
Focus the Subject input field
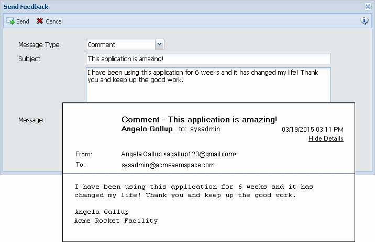tap(208, 59)
